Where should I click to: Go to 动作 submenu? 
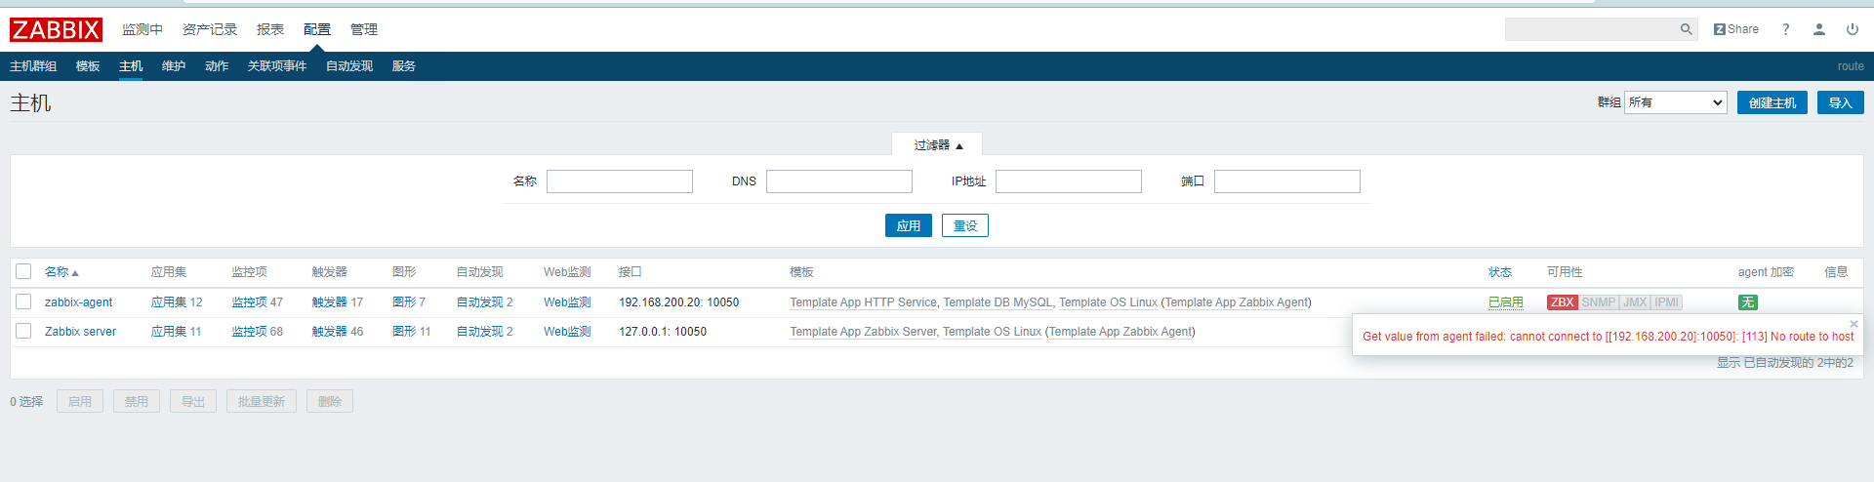pos(217,66)
